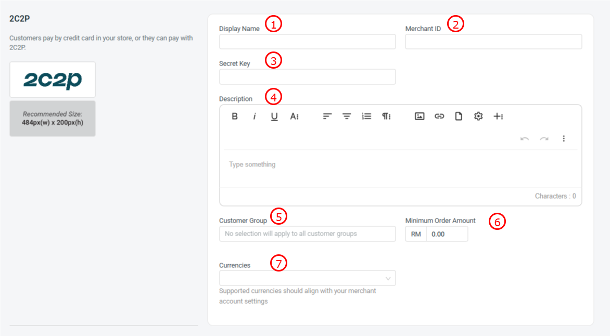
Task: Insert an ordered list
Action: (366, 117)
